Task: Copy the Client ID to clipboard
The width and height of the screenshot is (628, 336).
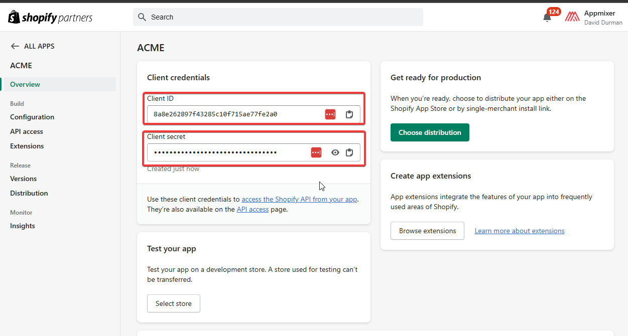Action: pos(349,114)
